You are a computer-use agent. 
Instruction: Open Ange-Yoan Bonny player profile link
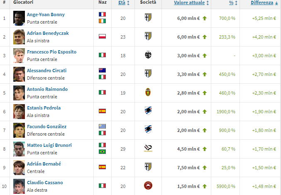coord(46,15)
